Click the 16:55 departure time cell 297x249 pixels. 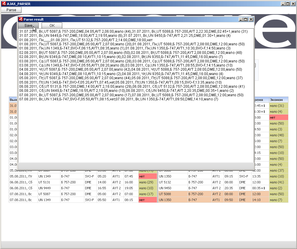[104, 188]
